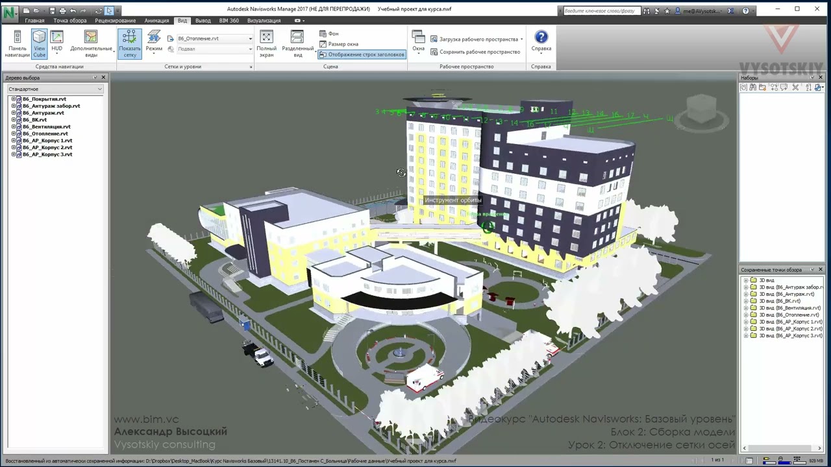Screen dimensions: 831x467
Task: Select B6_Вентиляция.rvt tree item
Action: click(x=47, y=126)
